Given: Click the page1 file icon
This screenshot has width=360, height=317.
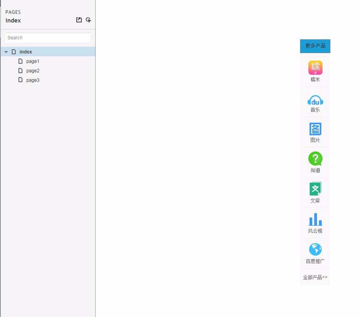Looking at the screenshot, I should (x=21, y=61).
